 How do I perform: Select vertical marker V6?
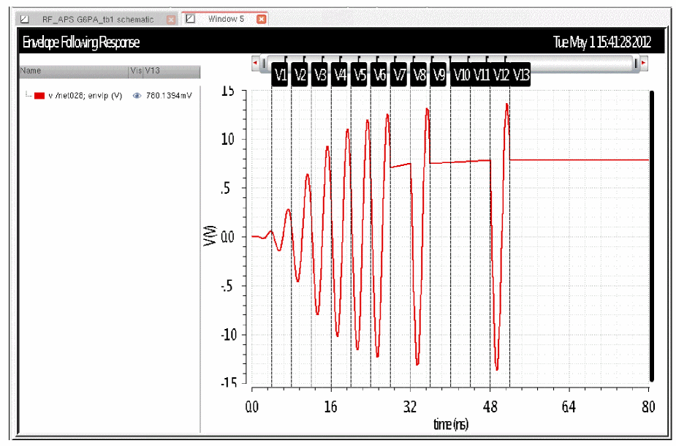coord(379,75)
